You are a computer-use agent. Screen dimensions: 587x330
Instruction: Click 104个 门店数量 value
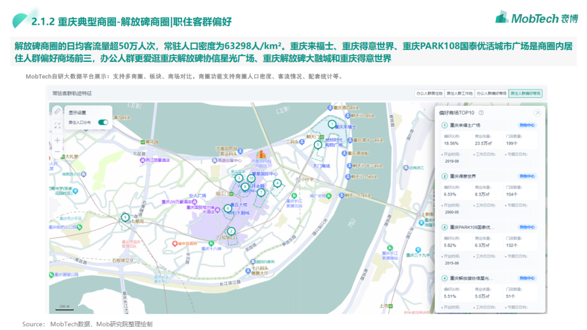[x=512, y=194]
